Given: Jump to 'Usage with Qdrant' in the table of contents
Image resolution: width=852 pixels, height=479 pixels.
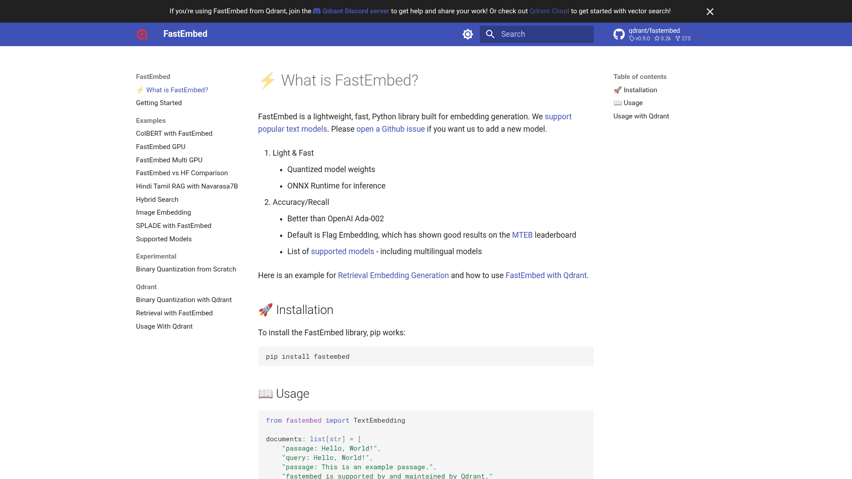Looking at the screenshot, I should pyautogui.click(x=641, y=116).
